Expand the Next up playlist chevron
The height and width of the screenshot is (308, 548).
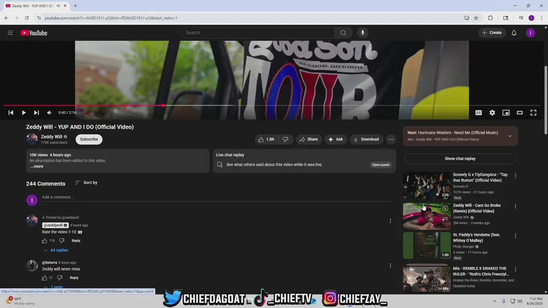(x=509, y=136)
